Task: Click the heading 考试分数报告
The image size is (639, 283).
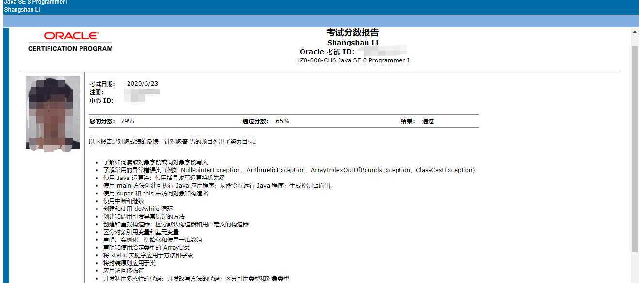Action: (x=352, y=32)
